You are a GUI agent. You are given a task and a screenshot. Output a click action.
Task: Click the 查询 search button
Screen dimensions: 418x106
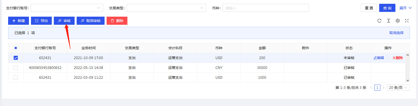coord(387,8)
